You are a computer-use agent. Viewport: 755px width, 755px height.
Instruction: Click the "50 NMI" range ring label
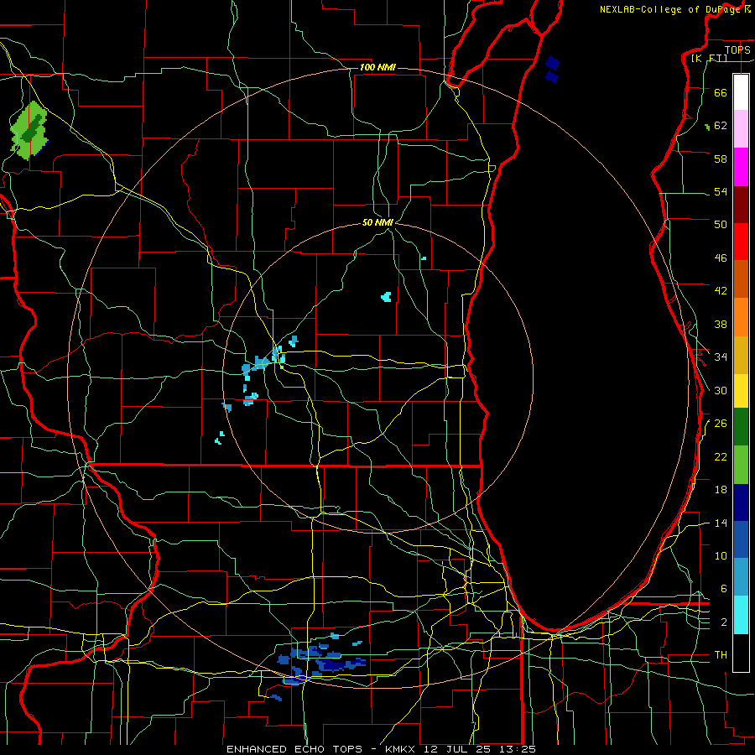click(x=378, y=222)
